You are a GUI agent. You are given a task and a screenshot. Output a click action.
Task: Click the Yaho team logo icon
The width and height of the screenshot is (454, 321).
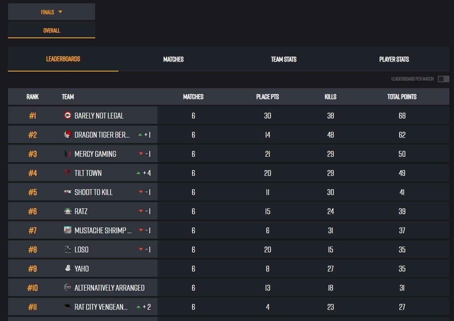pos(68,269)
